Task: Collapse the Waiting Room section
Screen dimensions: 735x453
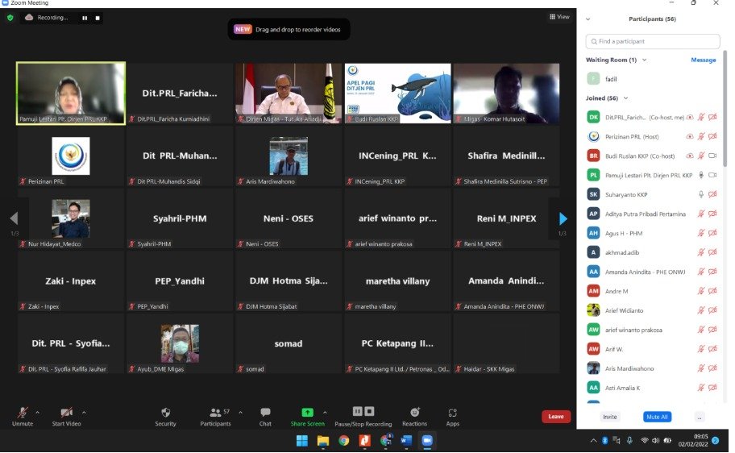Action: (644, 60)
